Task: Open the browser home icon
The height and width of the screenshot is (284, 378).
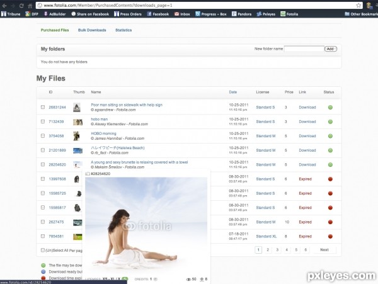Action: [x=30, y=6]
